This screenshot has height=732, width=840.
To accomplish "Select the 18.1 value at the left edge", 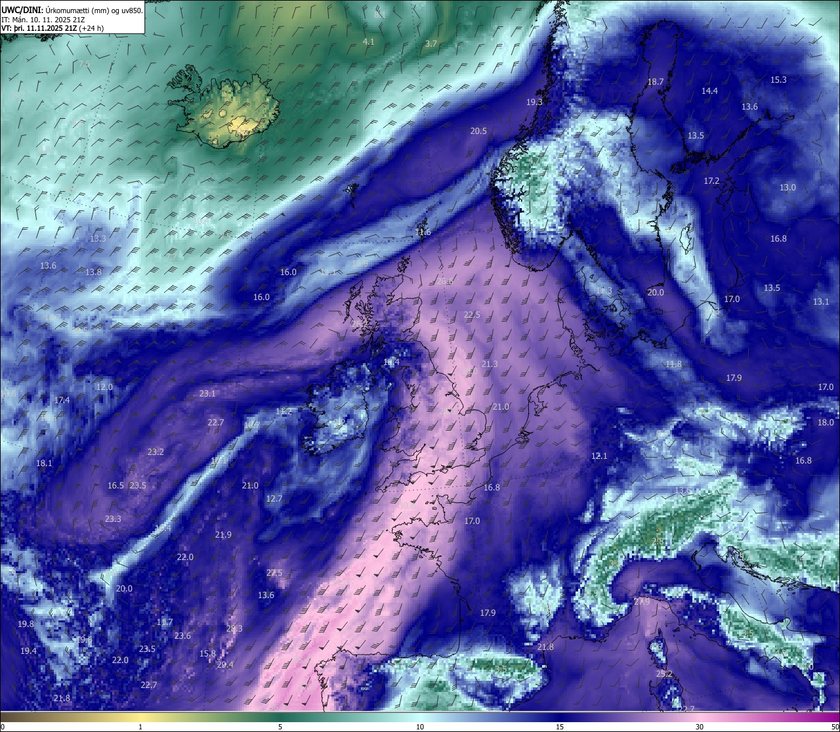I will tap(44, 463).
